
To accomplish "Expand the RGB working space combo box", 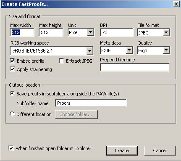I will (x=52, y=50).
